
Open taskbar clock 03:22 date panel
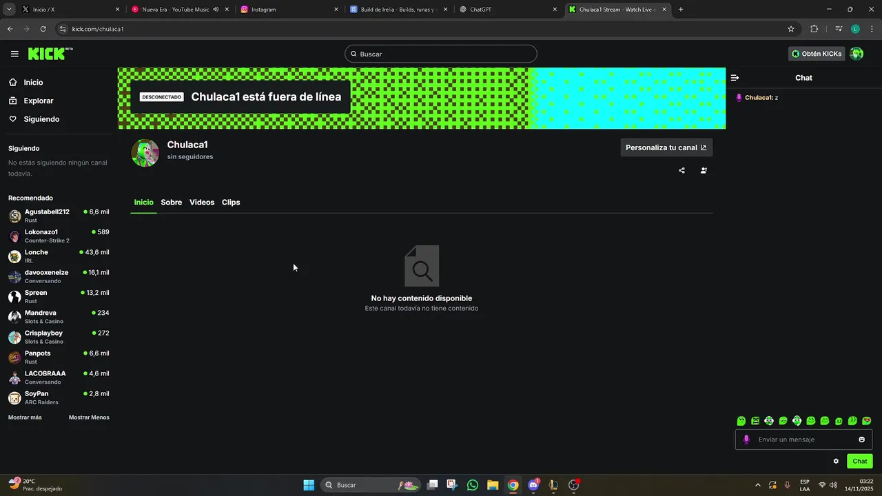pos(859,485)
